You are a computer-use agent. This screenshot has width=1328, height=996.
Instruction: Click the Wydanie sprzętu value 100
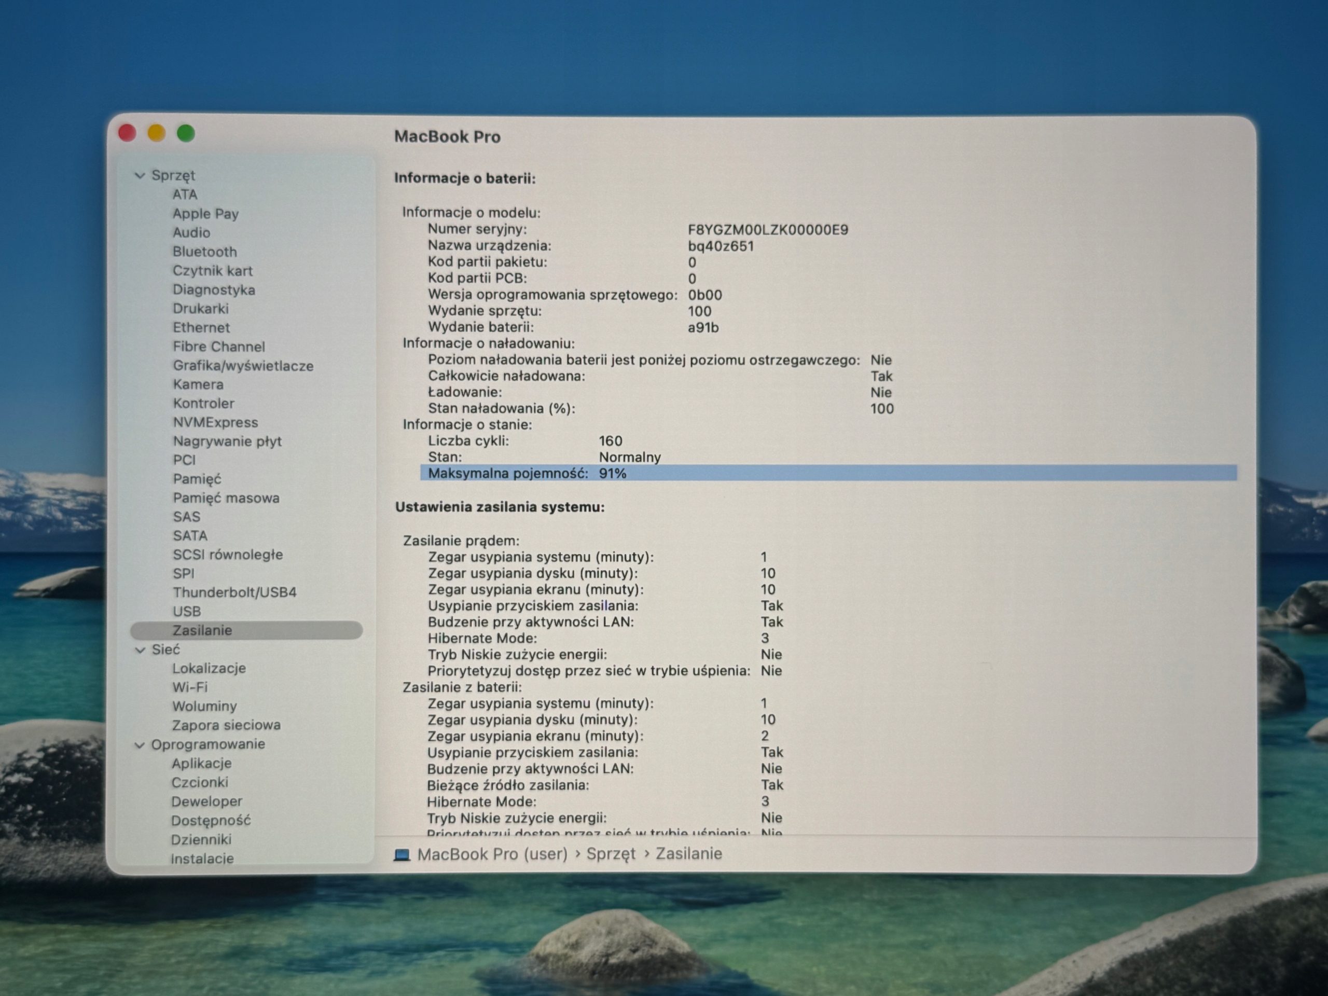[699, 312]
